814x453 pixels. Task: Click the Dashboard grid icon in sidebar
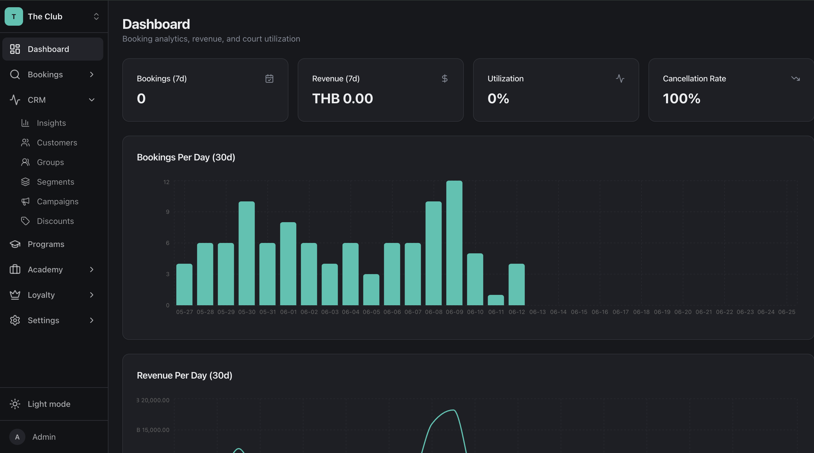tap(15, 49)
